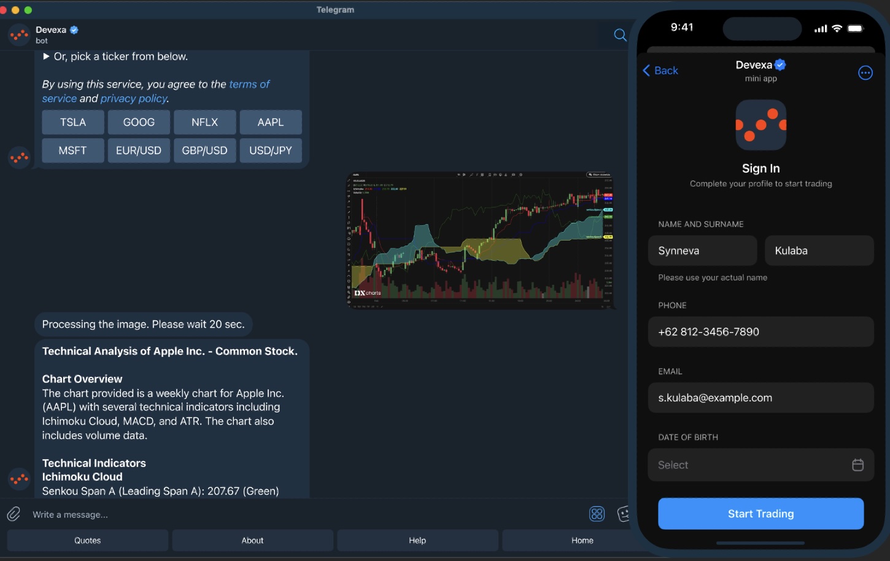Click Devexa's blue verified badge
The width and height of the screenshot is (890, 561).
pyautogui.click(x=73, y=29)
